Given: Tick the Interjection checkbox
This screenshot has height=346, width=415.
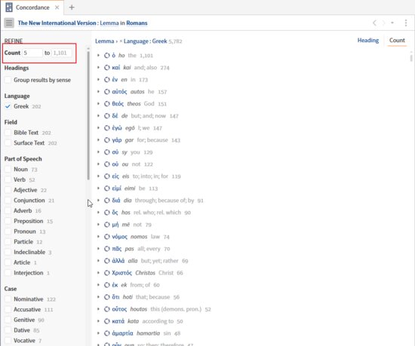Looking at the screenshot, I should pyautogui.click(x=8, y=273).
